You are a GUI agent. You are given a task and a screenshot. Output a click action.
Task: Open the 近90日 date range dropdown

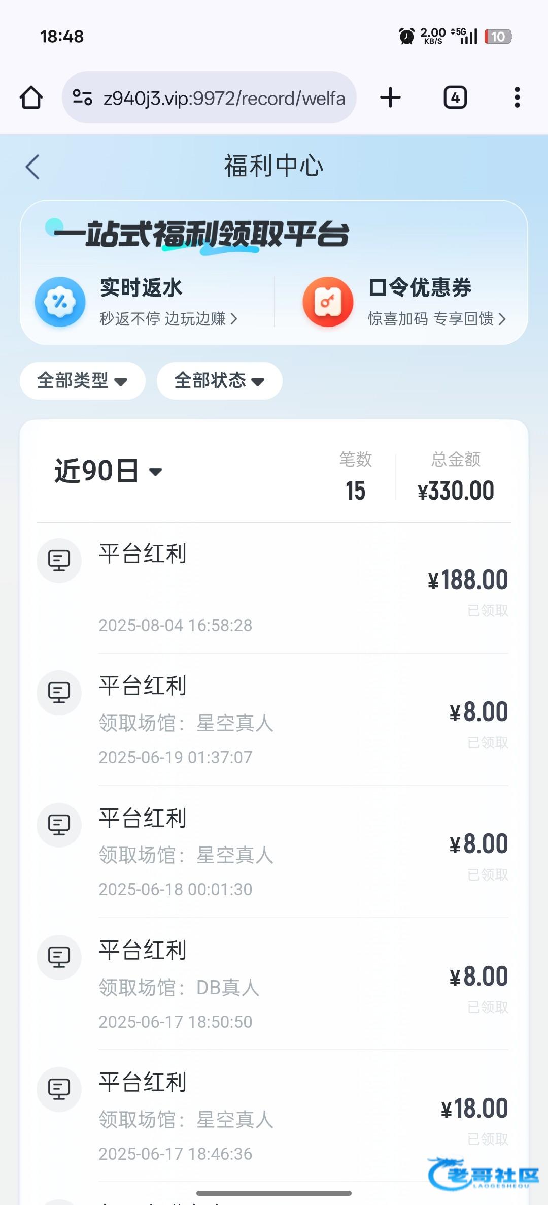pyautogui.click(x=108, y=471)
